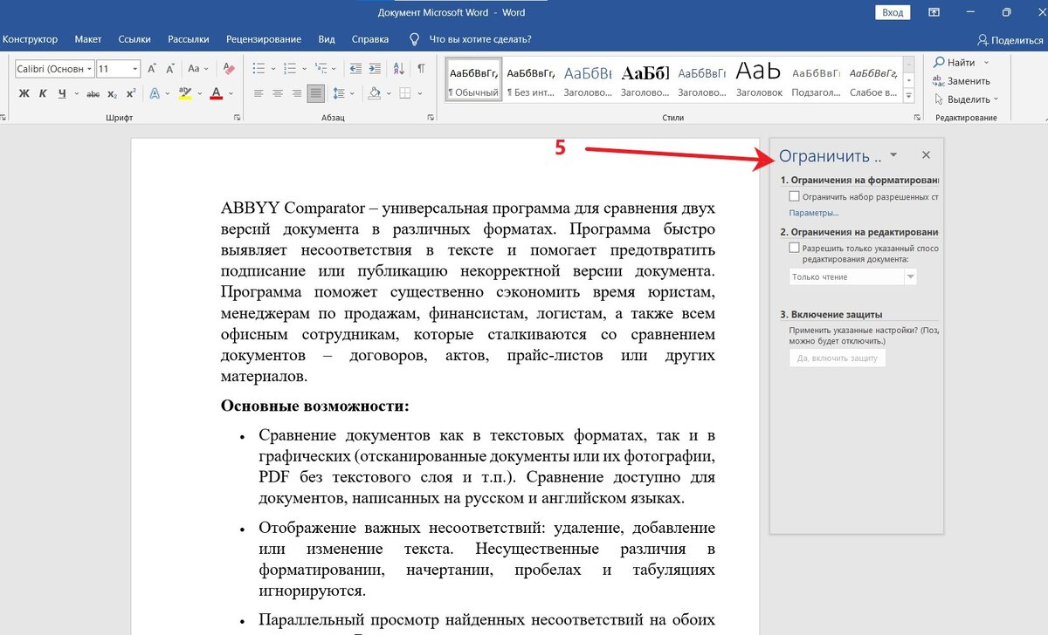The height and width of the screenshot is (635, 1048).
Task: Toggle superscript (x²) formatting
Action: [131, 93]
